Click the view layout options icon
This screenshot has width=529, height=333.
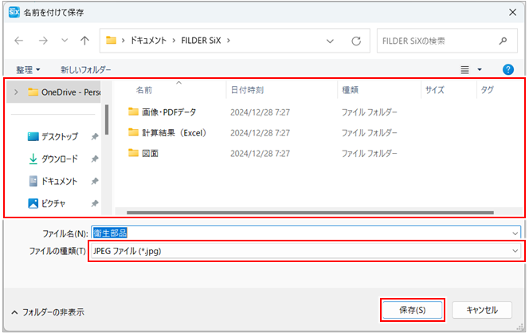[465, 69]
